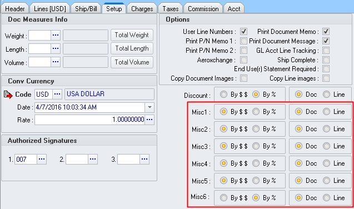Select Misc3 By $ $ radio button
This screenshot has height=209, width=354.
coord(223,146)
